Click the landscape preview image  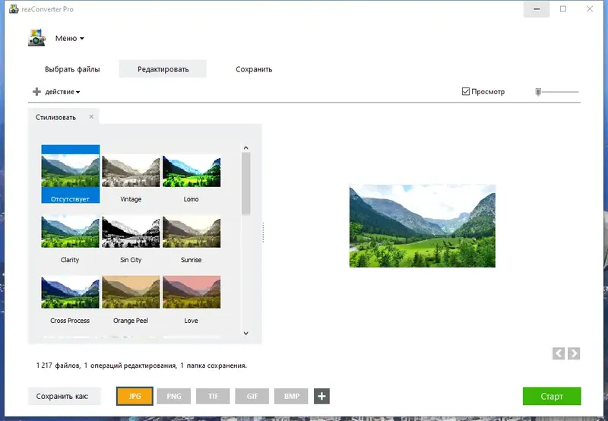(423, 226)
